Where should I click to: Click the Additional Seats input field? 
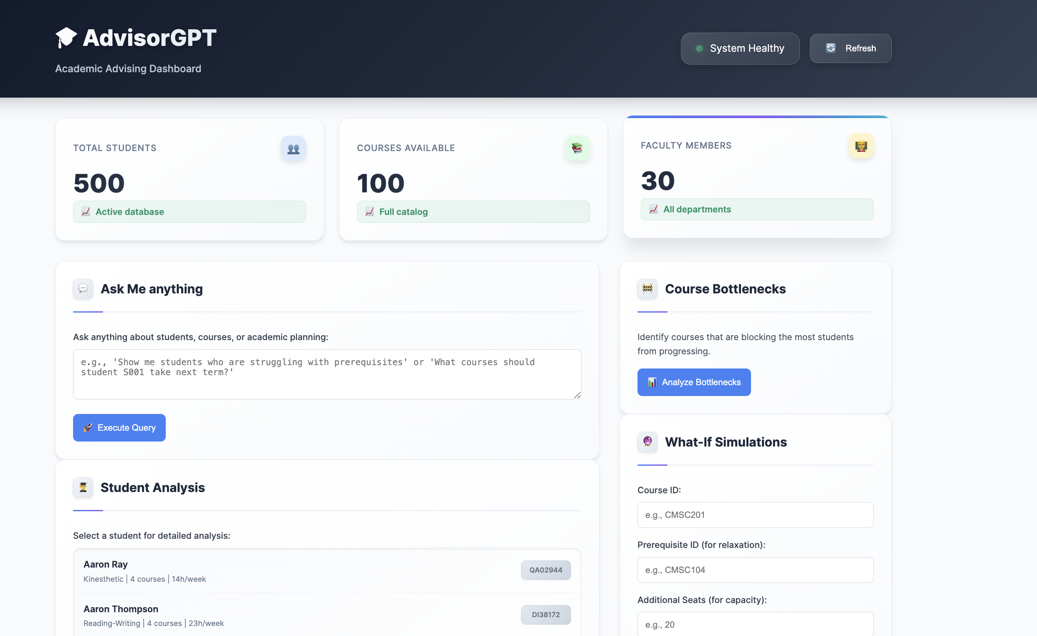pos(755,625)
